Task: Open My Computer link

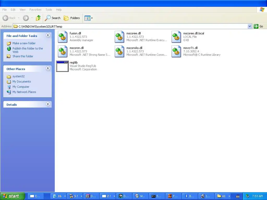Action: 21,87
